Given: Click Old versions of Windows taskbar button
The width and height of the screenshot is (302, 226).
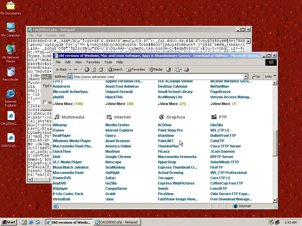Looking at the screenshot, I should (x=69, y=222).
